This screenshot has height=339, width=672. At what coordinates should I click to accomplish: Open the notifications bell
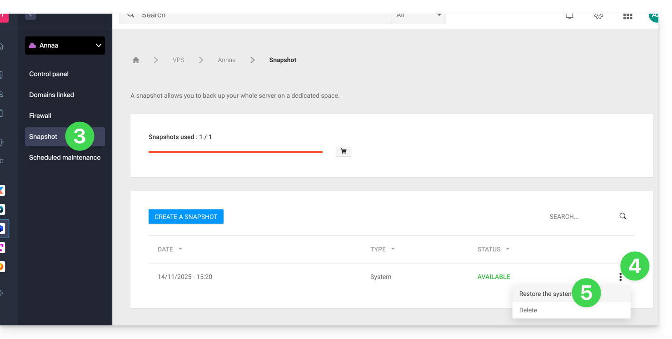pos(569,16)
